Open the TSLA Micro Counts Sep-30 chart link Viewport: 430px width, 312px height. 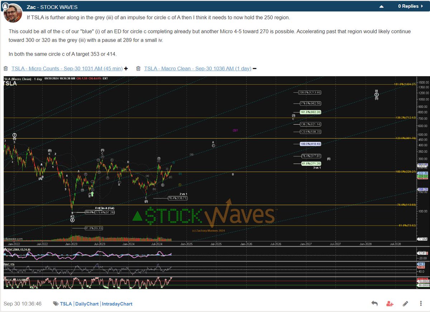pyautogui.click(x=68, y=68)
